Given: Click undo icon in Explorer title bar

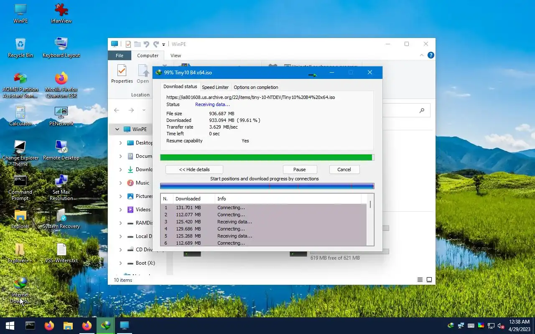Looking at the screenshot, I should (146, 44).
